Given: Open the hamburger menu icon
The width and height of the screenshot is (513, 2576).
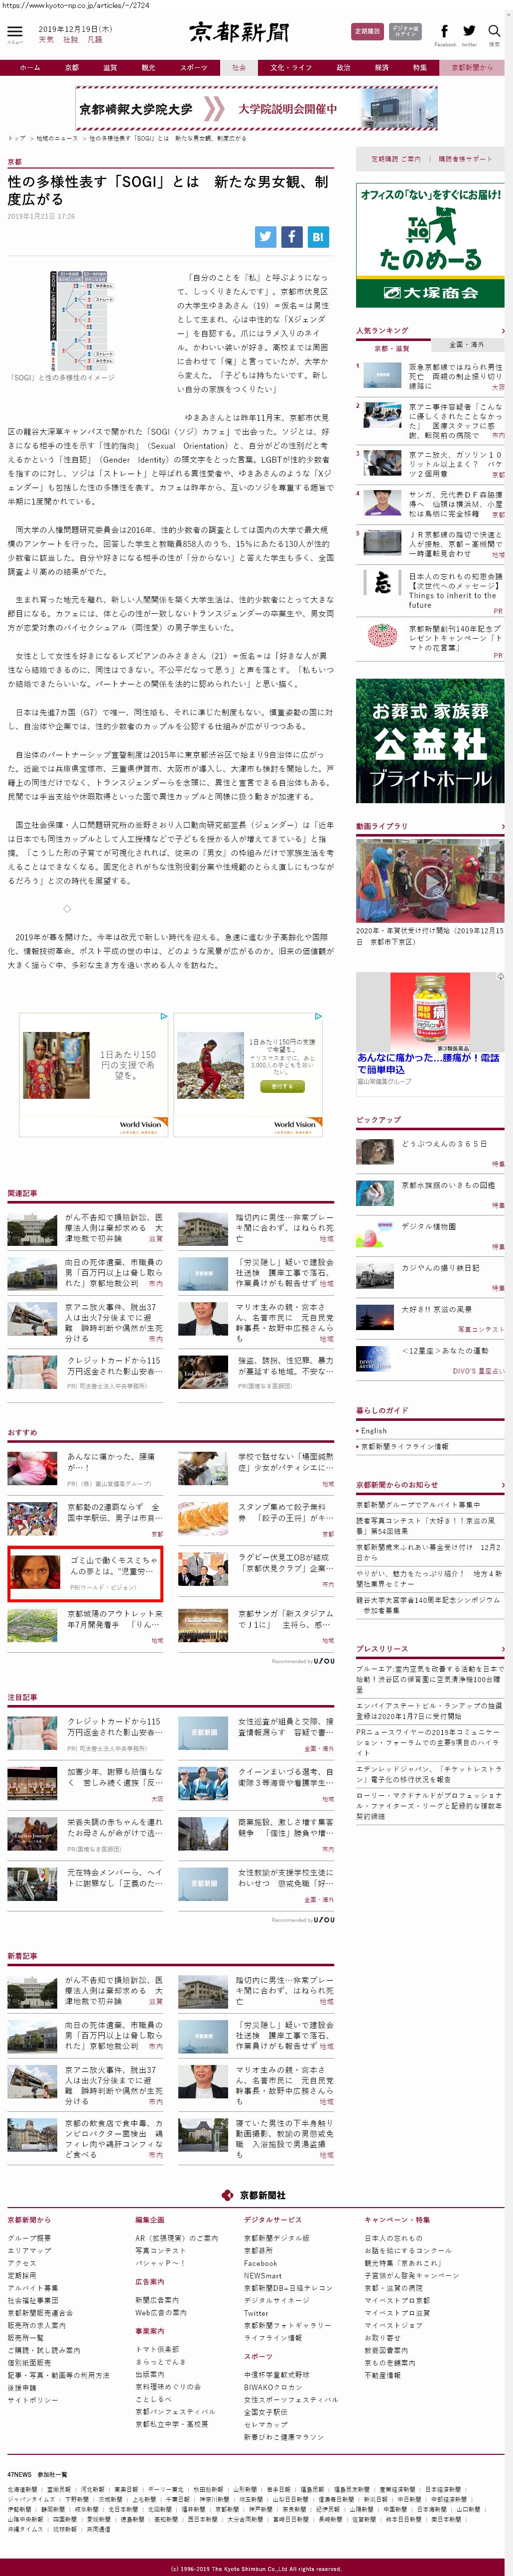Looking at the screenshot, I should pyautogui.click(x=15, y=32).
